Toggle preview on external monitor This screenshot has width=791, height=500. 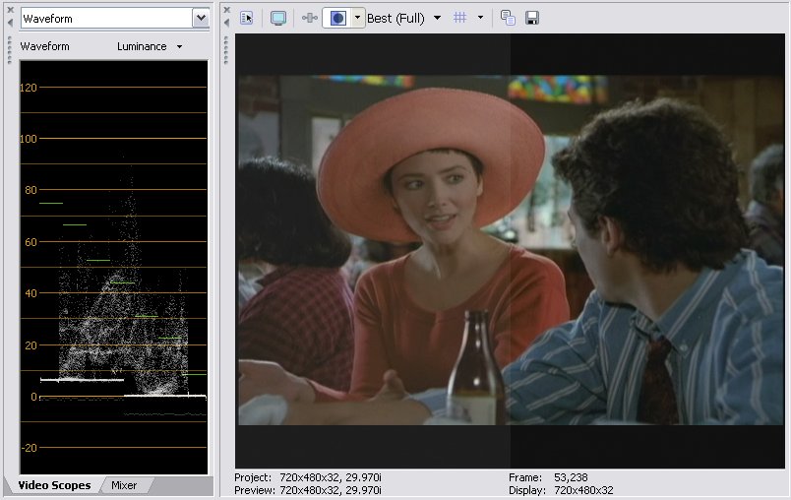click(278, 18)
